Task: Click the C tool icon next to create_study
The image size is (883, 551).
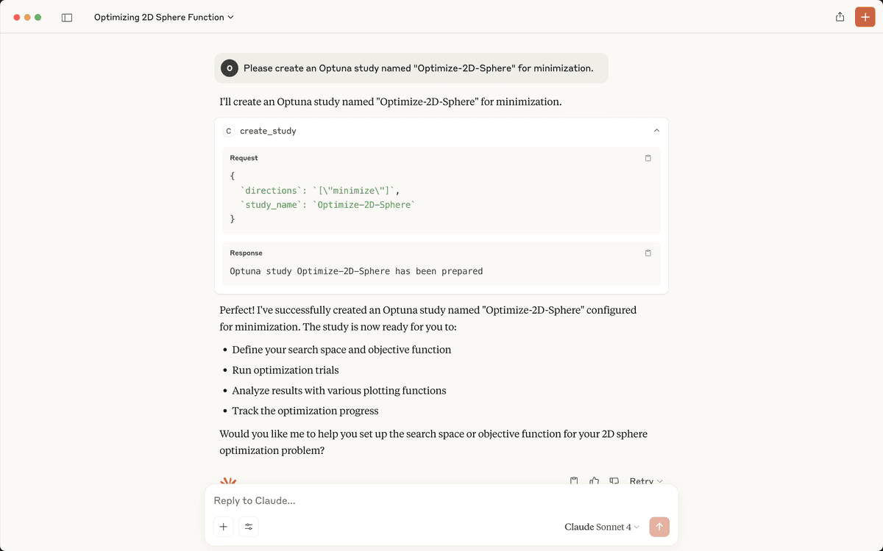Action: [x=229, y=131]
